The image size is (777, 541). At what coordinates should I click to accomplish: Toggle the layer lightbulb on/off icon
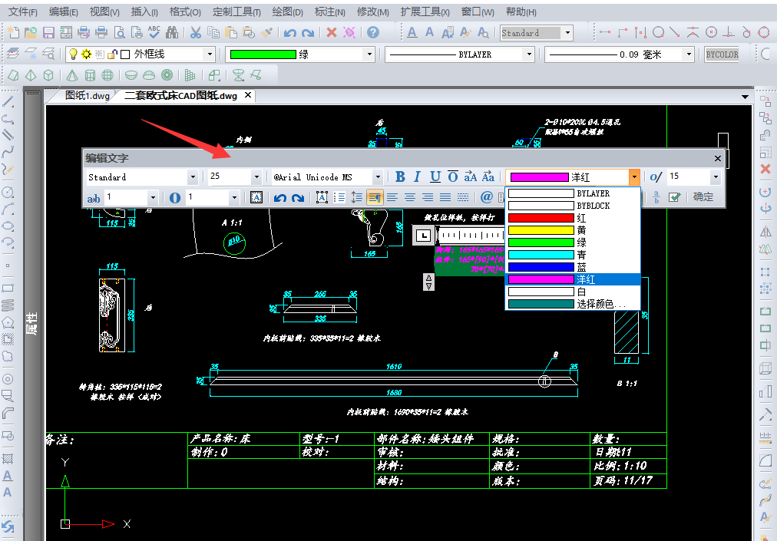[74, 54]
